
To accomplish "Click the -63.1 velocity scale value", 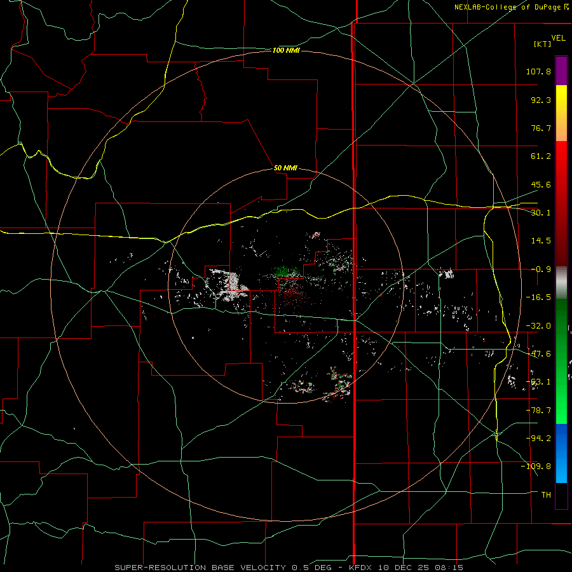I will 538,382.
